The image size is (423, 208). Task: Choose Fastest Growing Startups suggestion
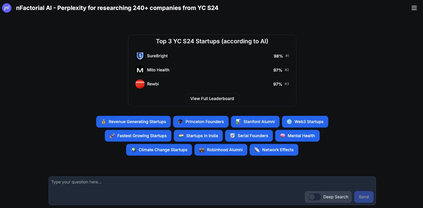138,136
